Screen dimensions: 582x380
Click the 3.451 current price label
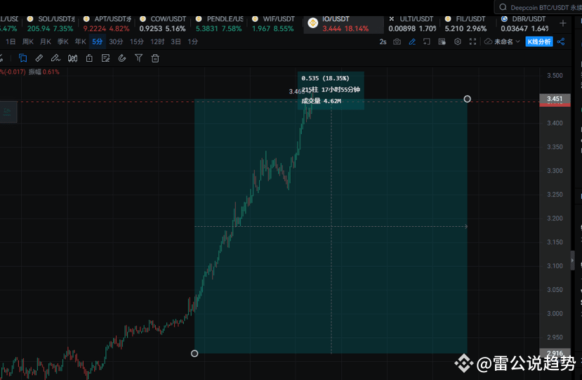[x=555, y=99]
